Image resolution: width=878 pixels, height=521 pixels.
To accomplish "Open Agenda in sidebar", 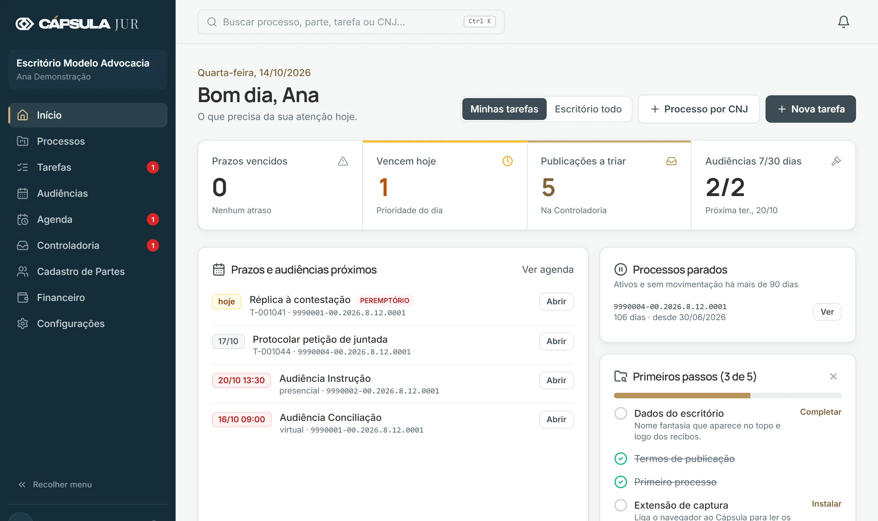I will pyautogui.click(x=88, y=219).
